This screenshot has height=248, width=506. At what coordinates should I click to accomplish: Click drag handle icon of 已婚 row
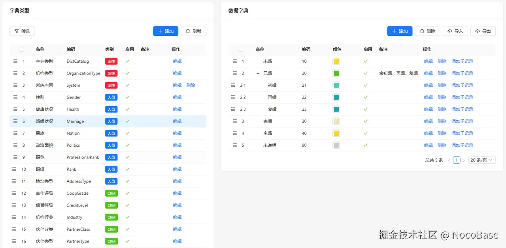pos(235,73)
